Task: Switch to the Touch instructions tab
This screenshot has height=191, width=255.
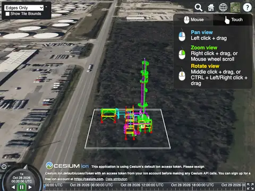Action: click(x=233, y=20)
